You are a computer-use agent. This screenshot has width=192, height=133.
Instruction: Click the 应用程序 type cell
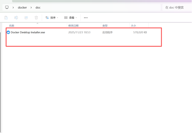[x=107, y=32]
